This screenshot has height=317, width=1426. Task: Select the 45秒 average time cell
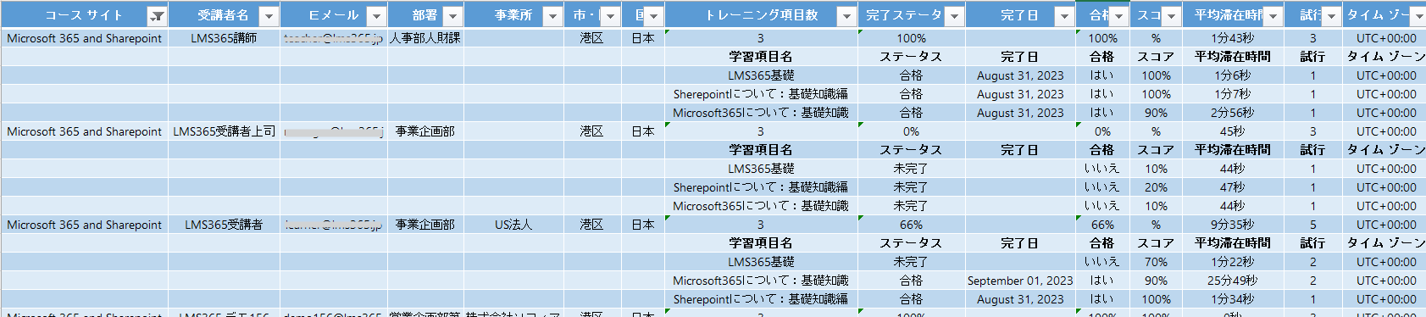(x=1232, y=131)
